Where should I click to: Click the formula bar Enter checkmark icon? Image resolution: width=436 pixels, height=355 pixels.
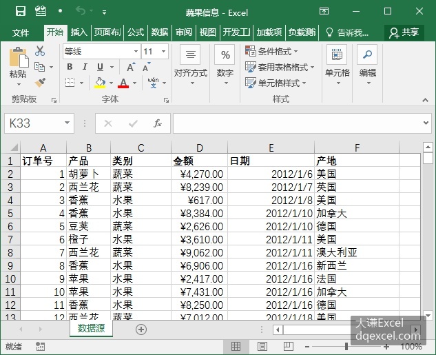tap(133, 123)
